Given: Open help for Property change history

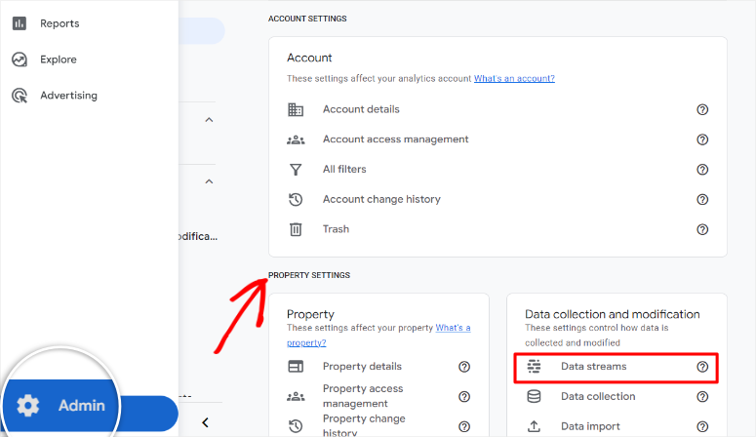Looking at the screenshot, I should 464,426.
